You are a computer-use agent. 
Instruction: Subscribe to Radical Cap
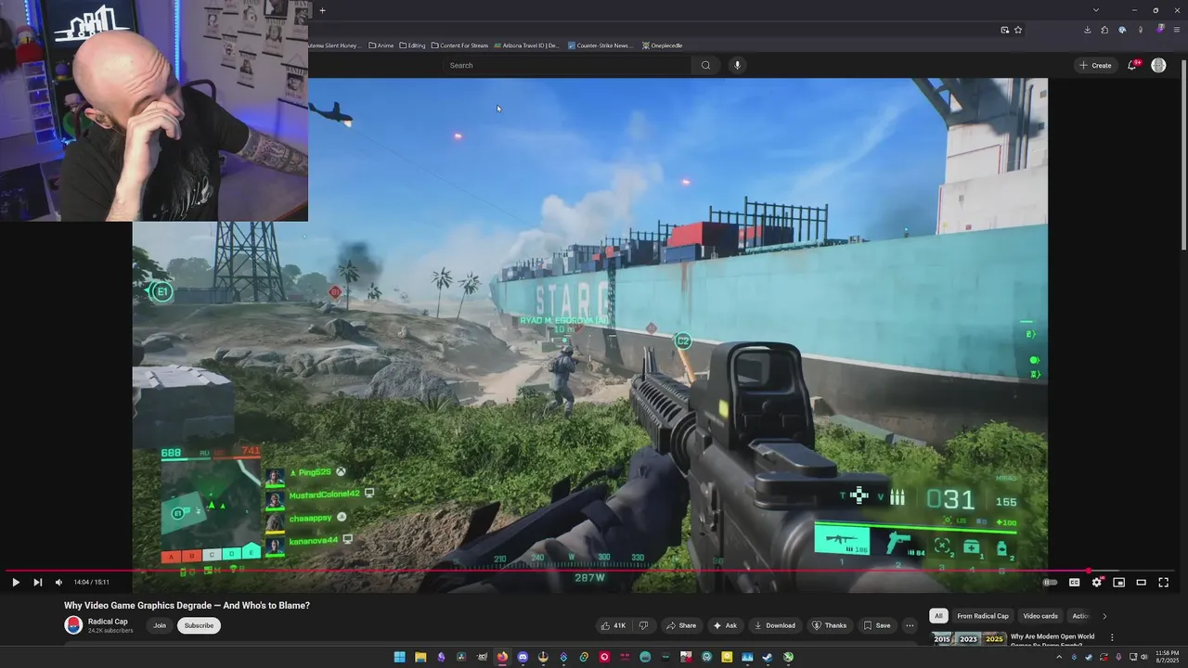coord(199,625)
